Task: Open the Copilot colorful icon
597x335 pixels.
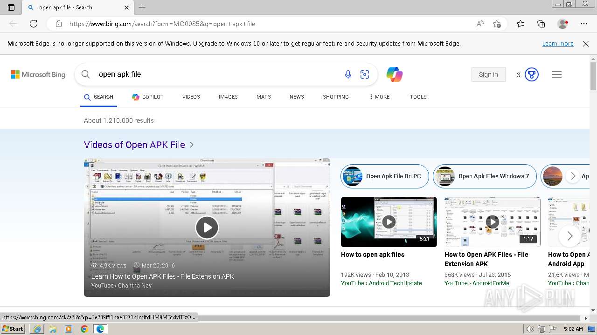Action: 395,74
